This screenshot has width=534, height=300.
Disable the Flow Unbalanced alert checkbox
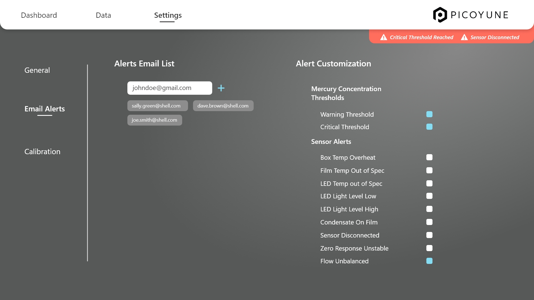click(x=429, y=261)
